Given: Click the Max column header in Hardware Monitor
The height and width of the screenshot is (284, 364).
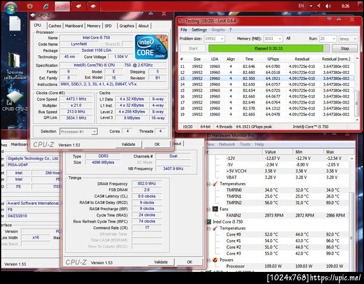Looking at the screenshot, I should pos(339,152).
